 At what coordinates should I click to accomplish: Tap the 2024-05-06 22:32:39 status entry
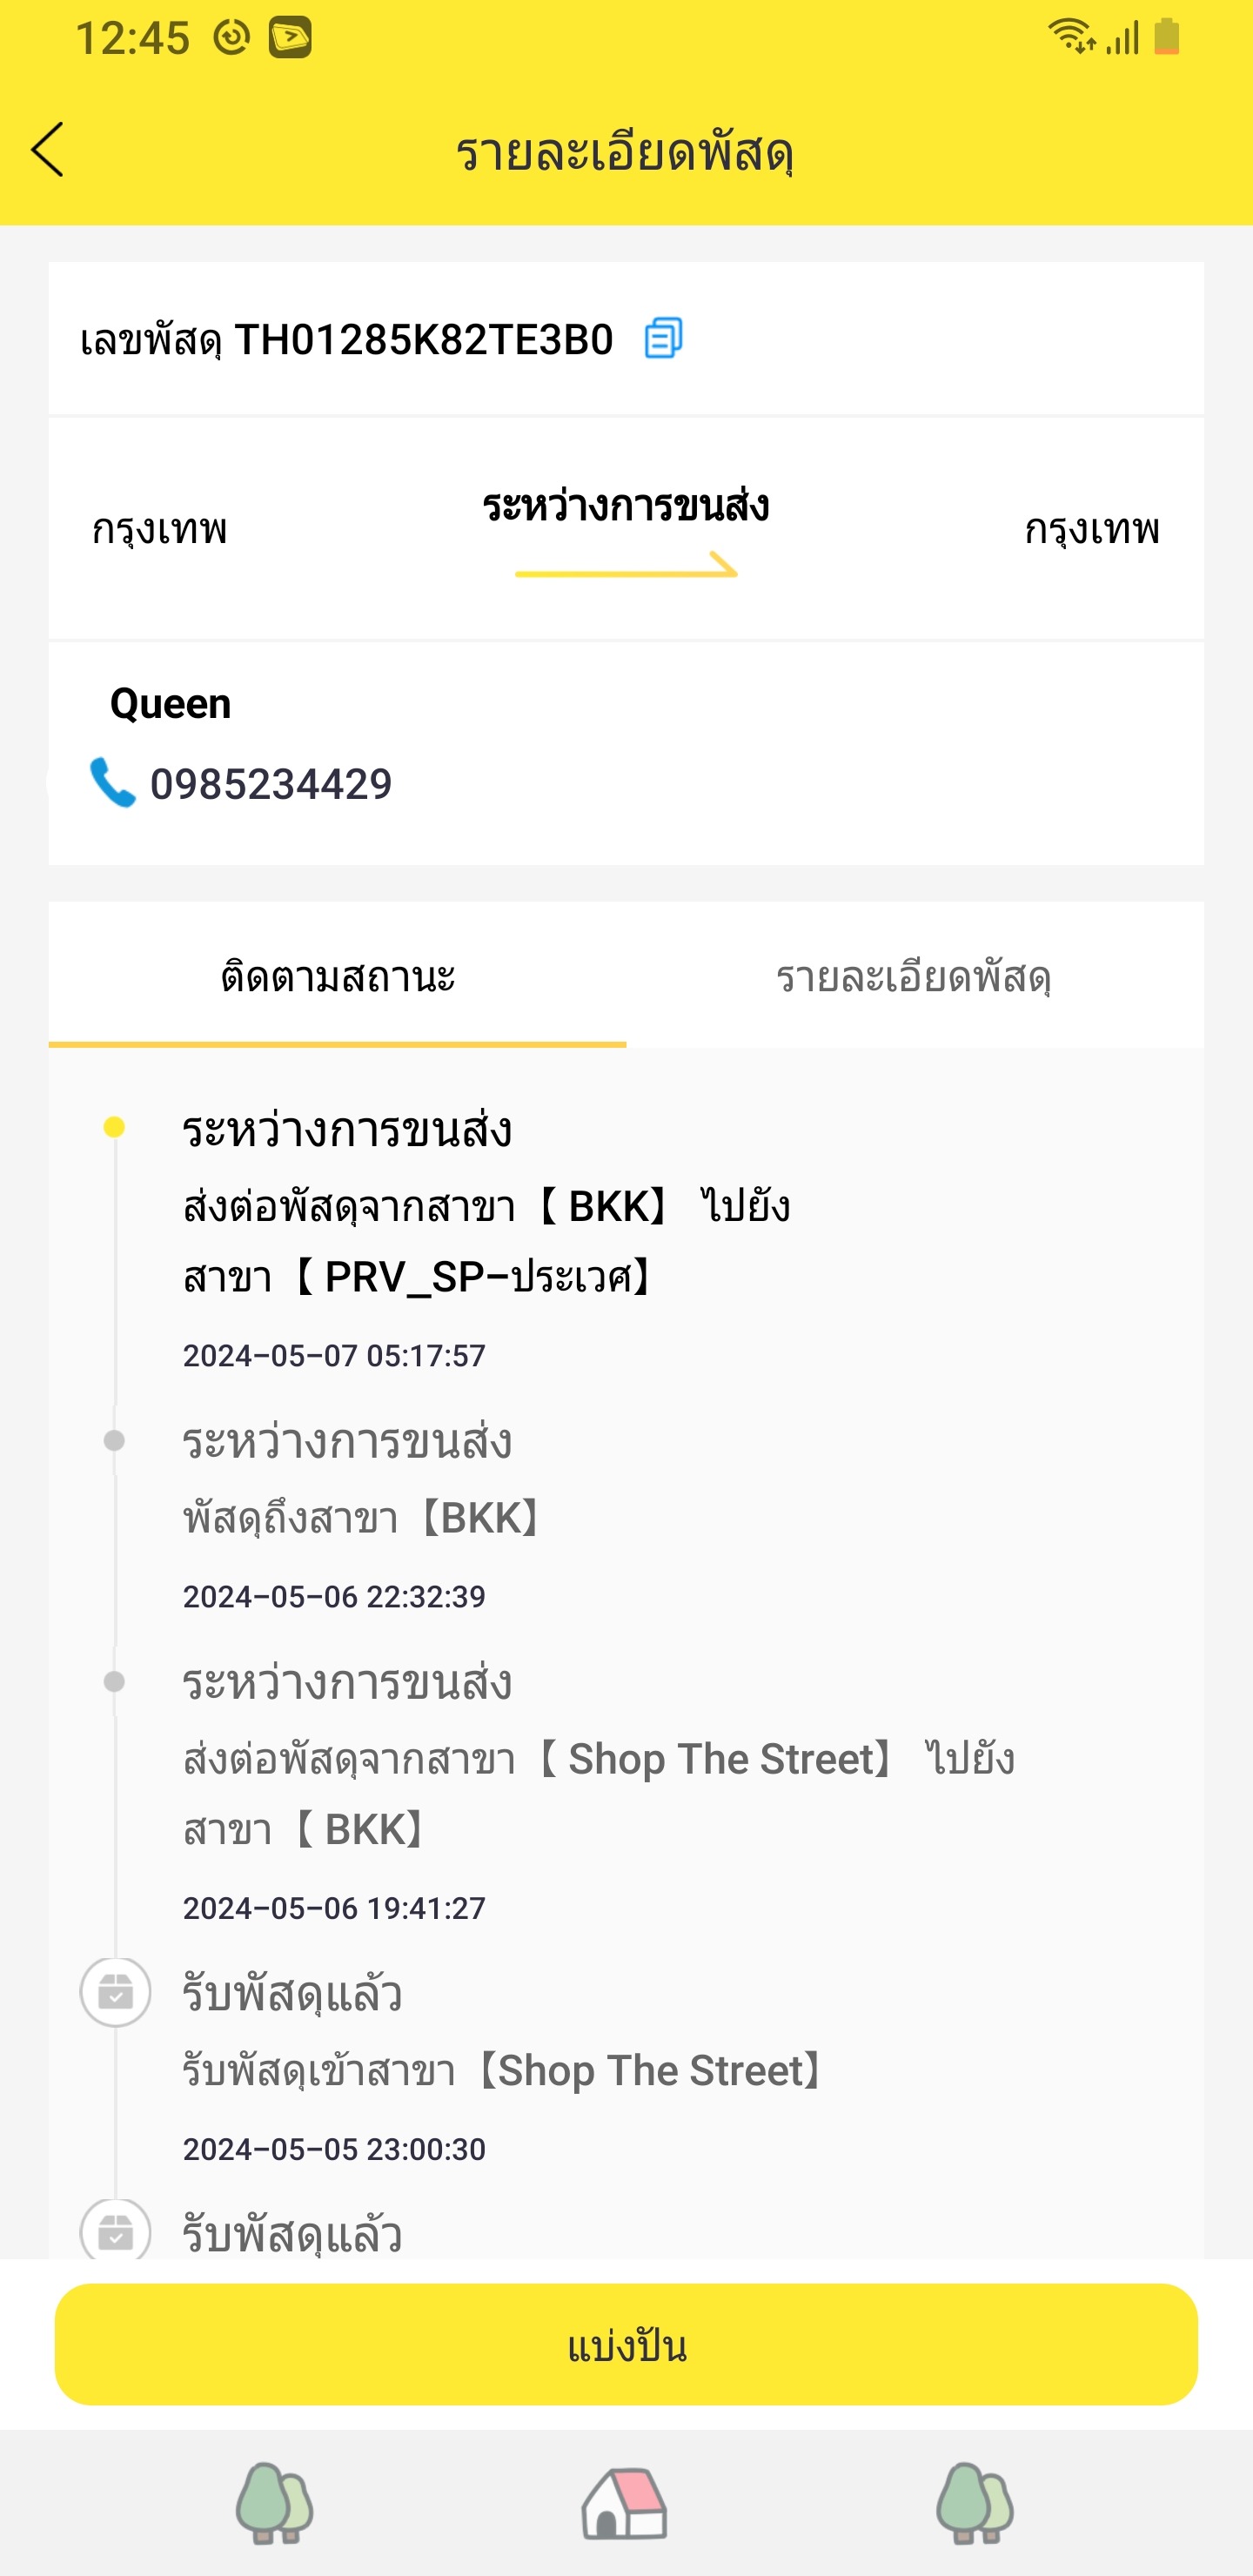(x=362, y=1518)
